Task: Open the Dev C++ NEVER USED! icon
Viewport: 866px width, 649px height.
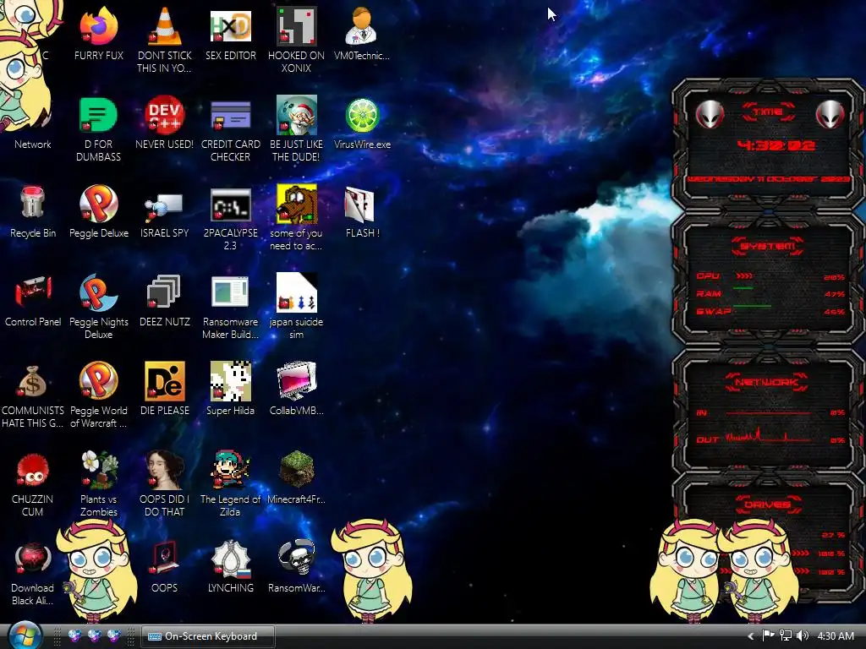Action: click(x=165, y=115)
